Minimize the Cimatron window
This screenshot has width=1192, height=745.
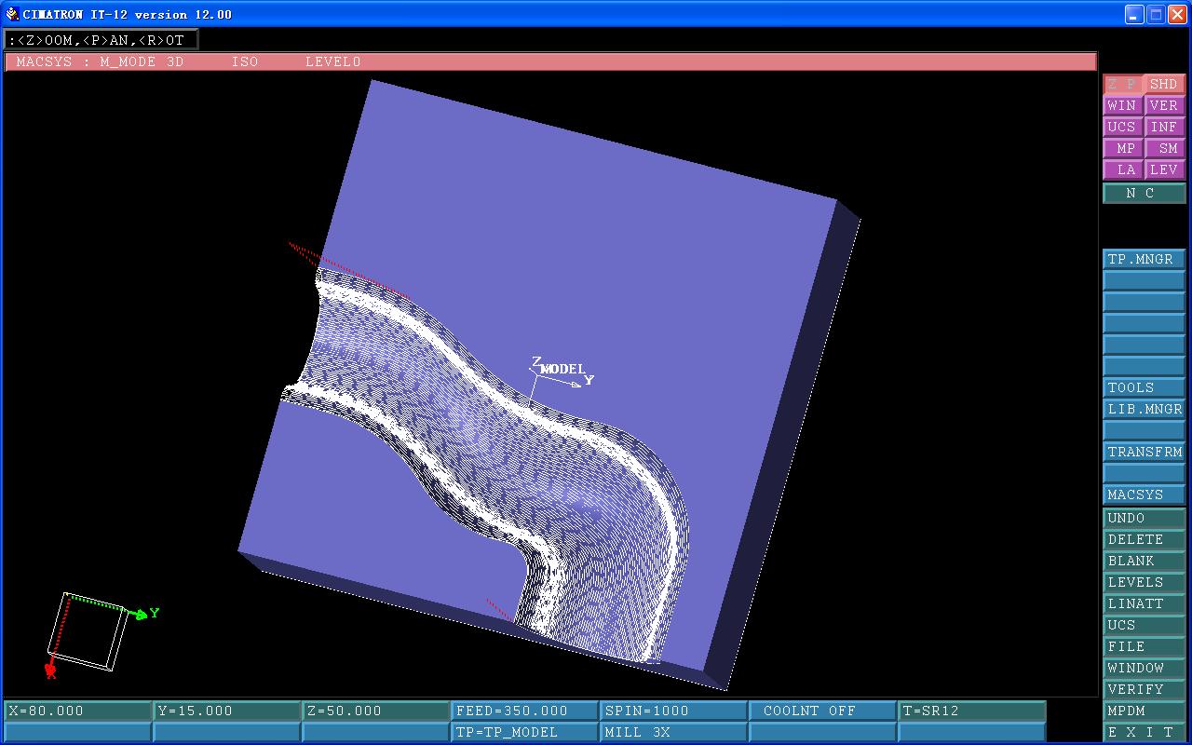click(x=1133, y=14)
